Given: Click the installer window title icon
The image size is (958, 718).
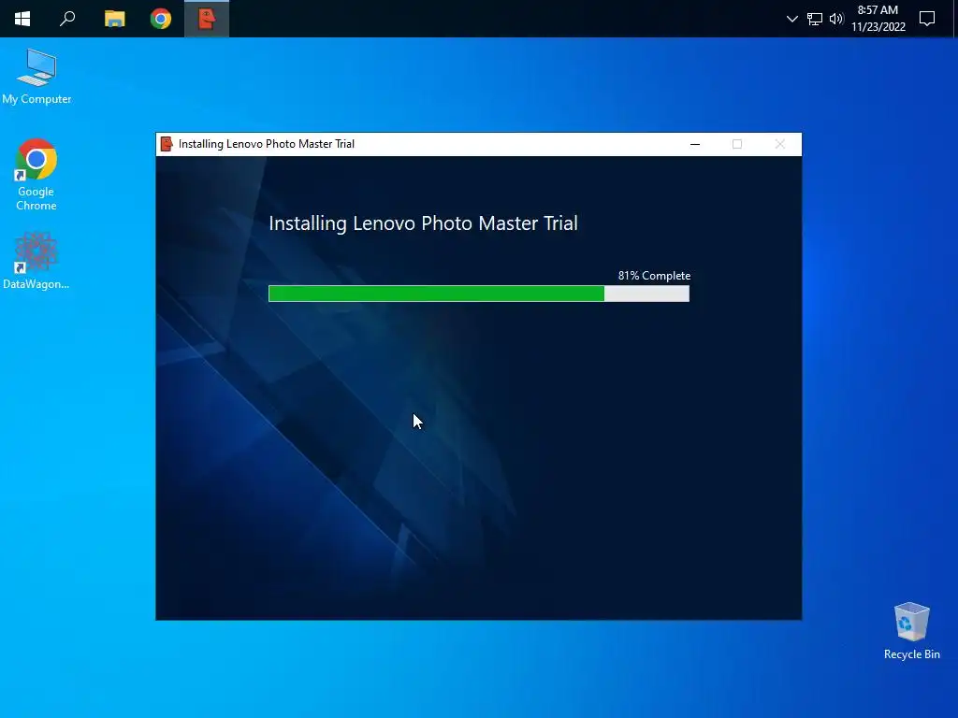Looking at the screenshot, I should point(167,144).
